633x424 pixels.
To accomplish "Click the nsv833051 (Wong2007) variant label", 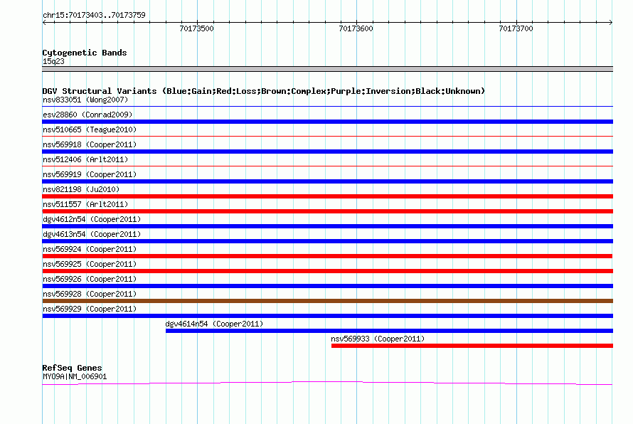I will pos(85,100).
